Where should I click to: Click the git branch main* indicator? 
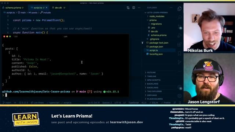point(7,103)
